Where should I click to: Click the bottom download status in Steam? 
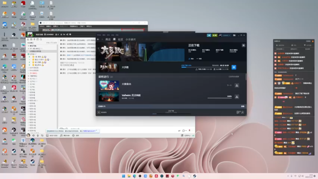[x=171, y=112]
